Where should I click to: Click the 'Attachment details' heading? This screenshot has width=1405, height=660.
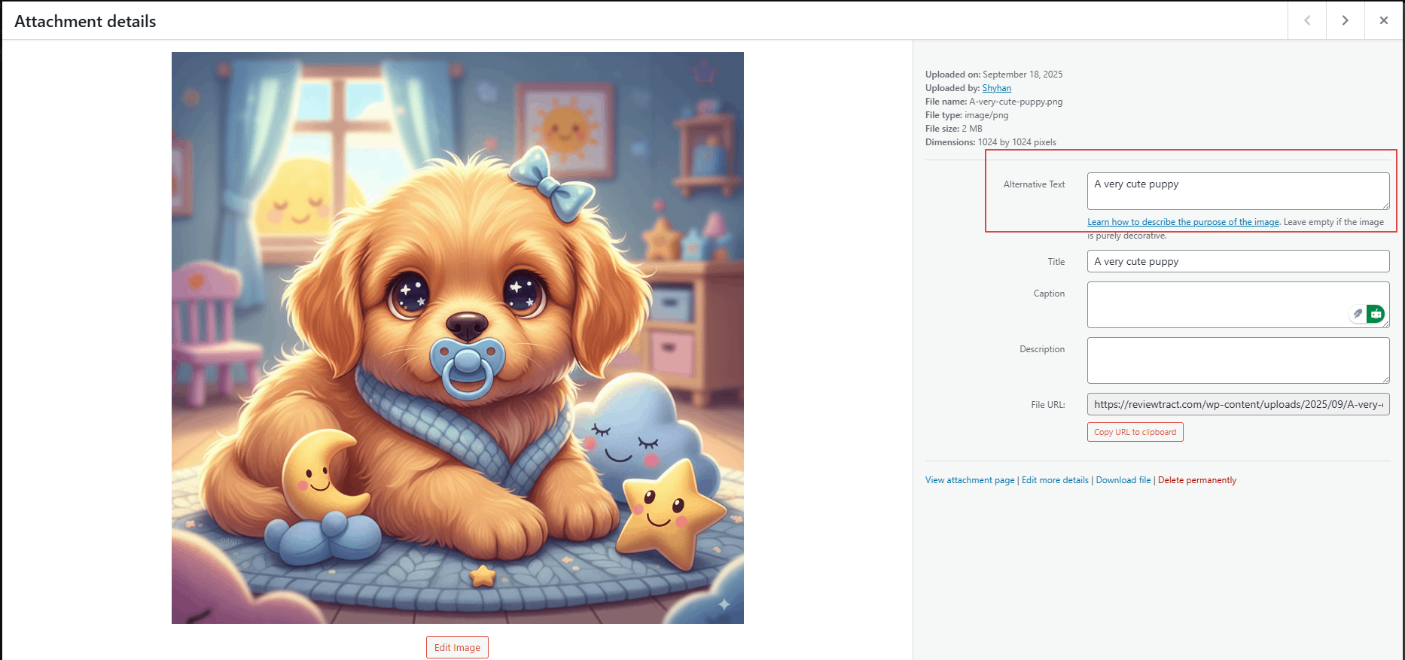(x=85, y=21)
